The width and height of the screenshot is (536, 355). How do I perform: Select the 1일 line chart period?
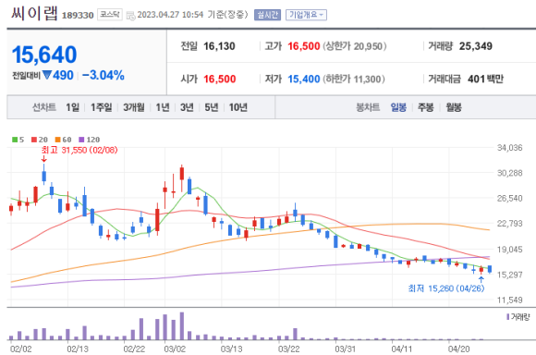[x=72, y=107]
